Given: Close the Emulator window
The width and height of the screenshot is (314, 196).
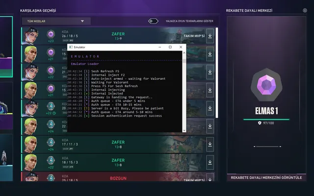Looking at the screenshot, I should [x=181, y=47].
